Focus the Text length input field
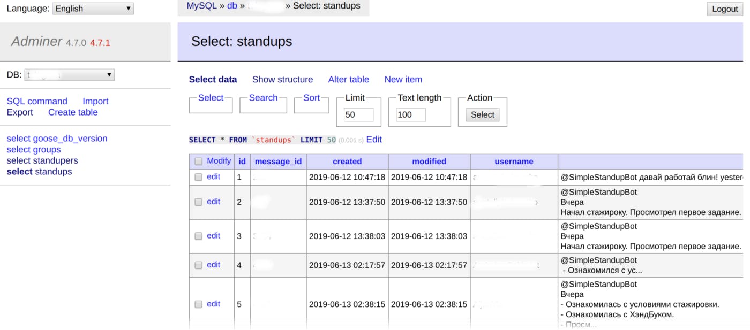Screen dimensions: 750x330 coord(411,114)
